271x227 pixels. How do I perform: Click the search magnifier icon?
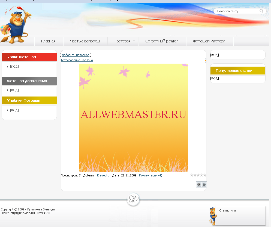261,11
